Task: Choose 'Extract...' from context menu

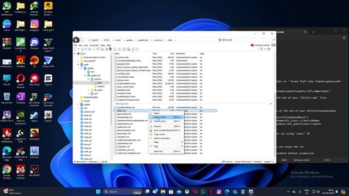Action: click(x=166, y=126)
